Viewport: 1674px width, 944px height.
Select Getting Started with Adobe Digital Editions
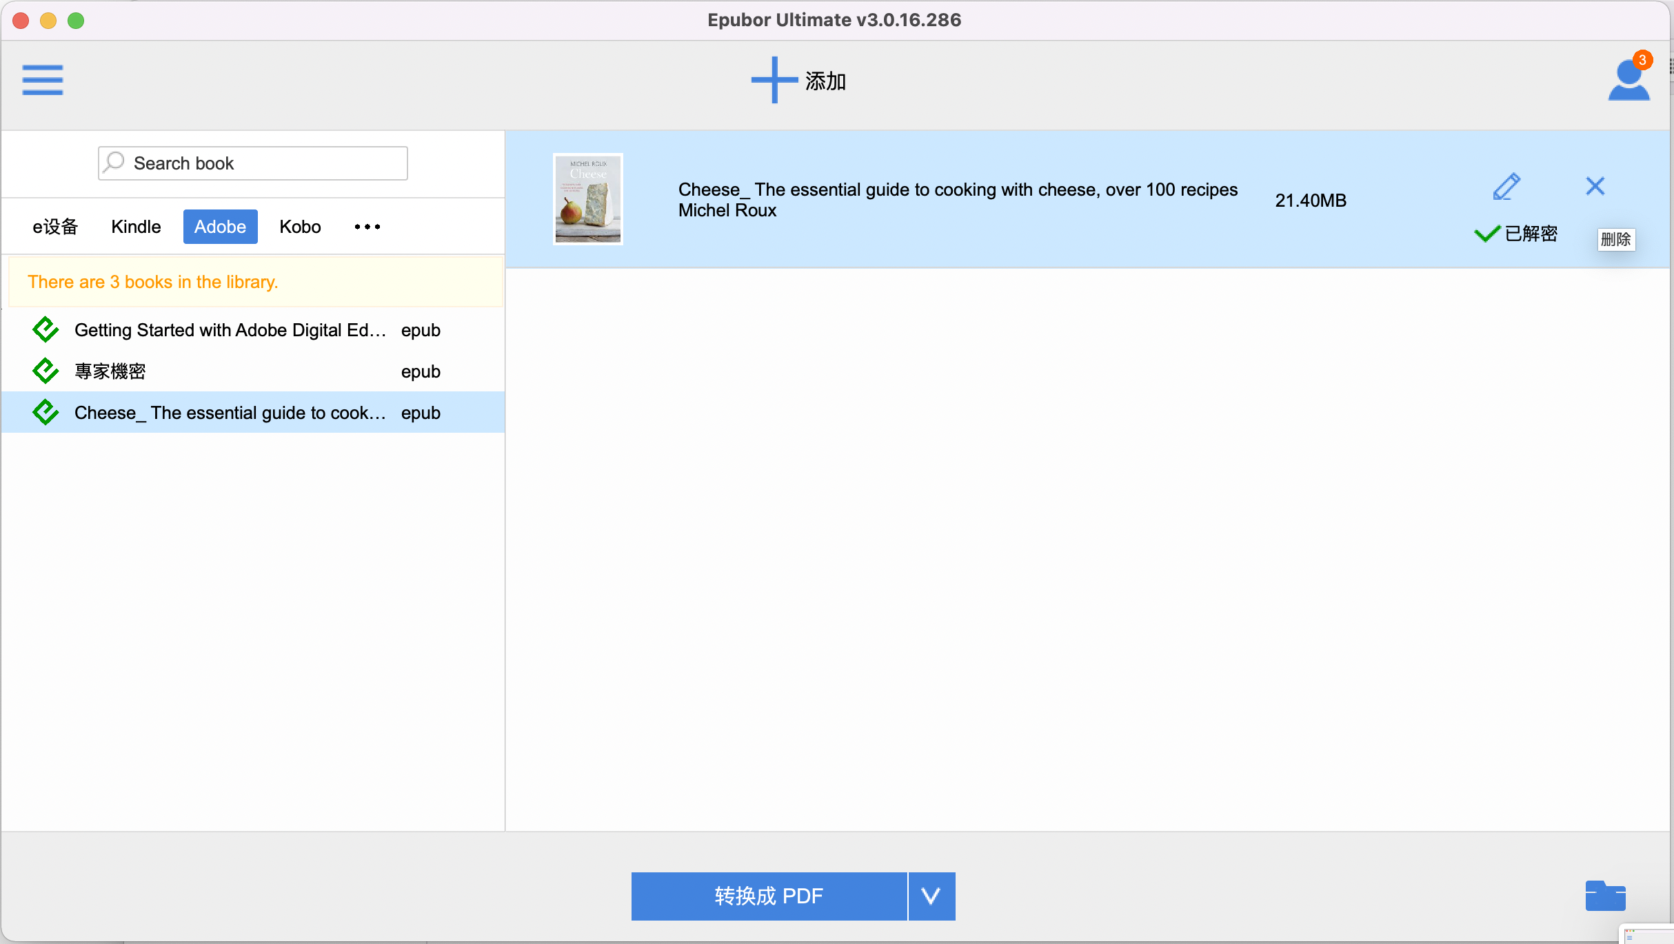252,329
